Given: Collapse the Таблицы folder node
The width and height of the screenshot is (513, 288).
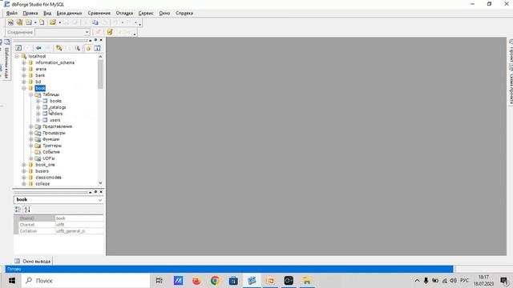Looking at the screenshot, I should [31, 94].
